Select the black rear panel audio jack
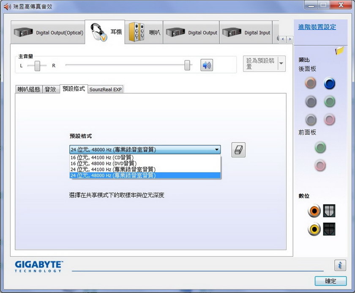355x293 pixels. (311, 101)
